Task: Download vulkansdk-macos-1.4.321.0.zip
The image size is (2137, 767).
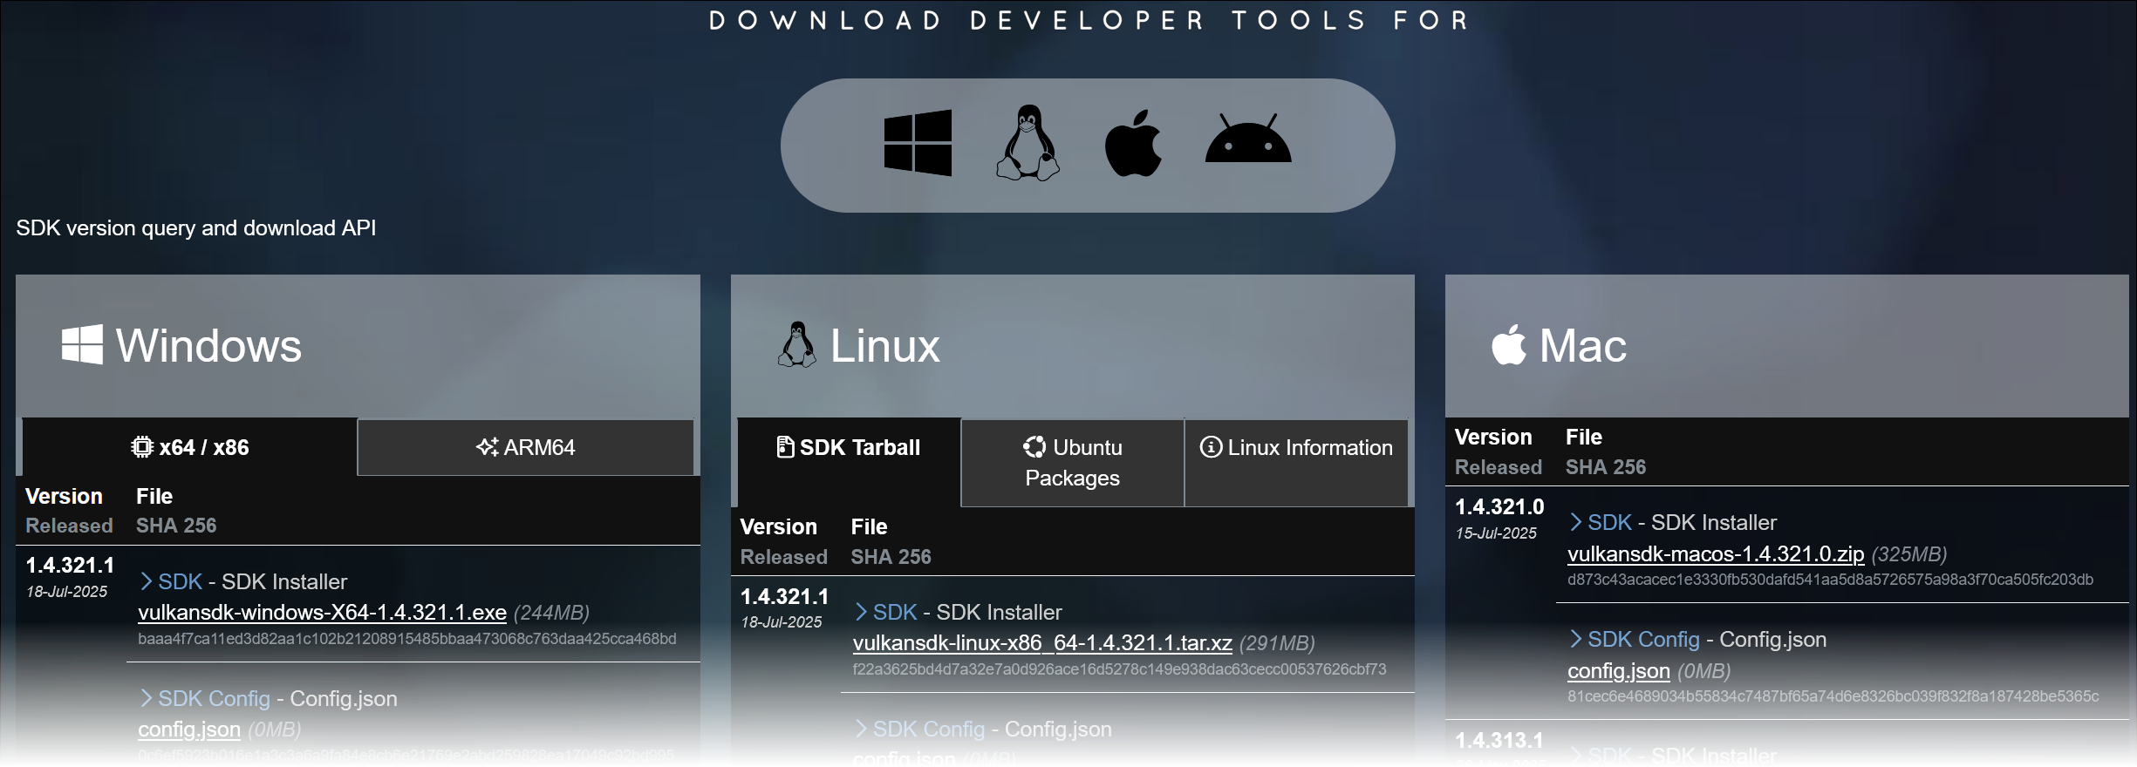Action: point(1715,553)
